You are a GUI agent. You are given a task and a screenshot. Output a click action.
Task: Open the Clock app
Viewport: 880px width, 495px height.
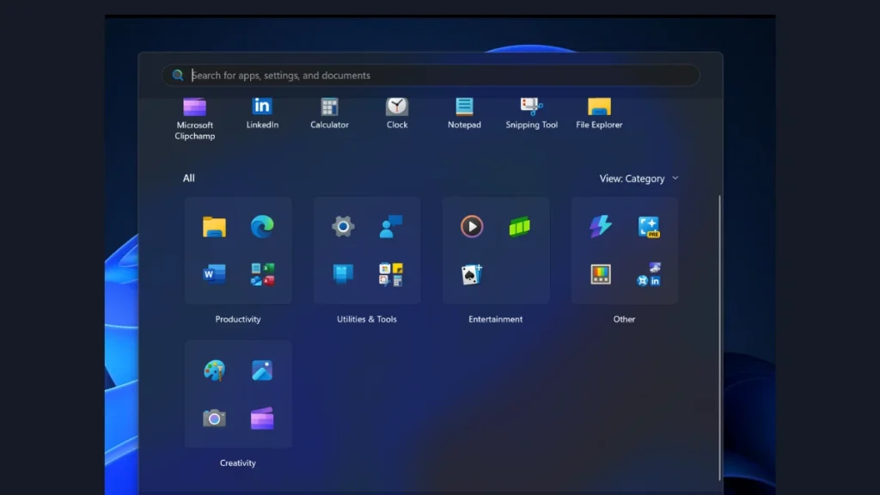click(x=397, y=113)
